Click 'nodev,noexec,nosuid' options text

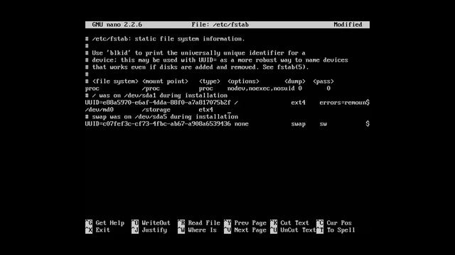[261, 89]
